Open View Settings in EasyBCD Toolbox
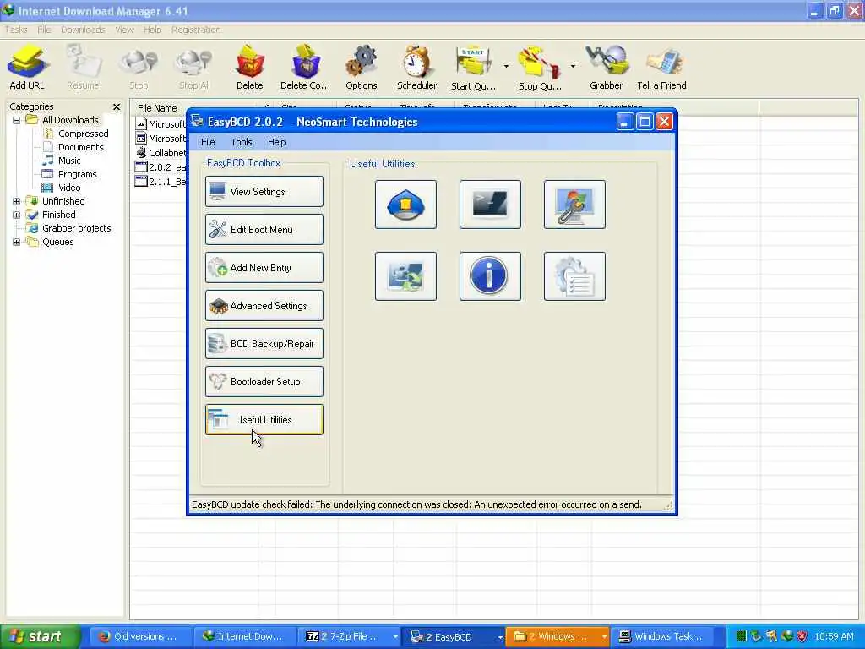 [x=264, y=192]
